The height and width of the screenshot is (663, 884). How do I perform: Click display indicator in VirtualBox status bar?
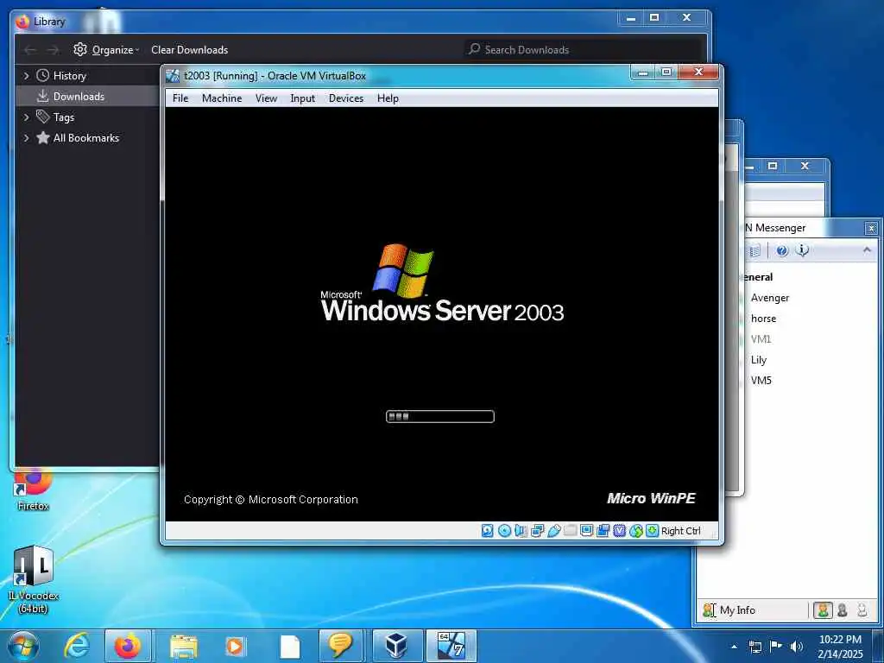[x=586, y=531]
